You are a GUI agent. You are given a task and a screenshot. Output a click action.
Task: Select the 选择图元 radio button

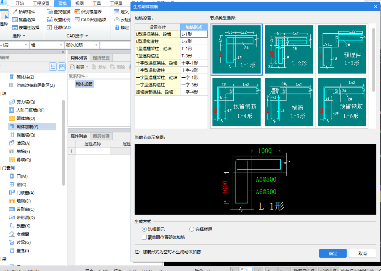[x=144, y=229]
